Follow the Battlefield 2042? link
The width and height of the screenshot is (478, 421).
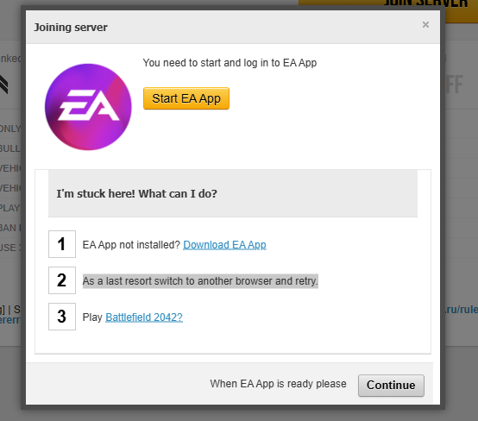pyautogui.click(x=144, y=317)
